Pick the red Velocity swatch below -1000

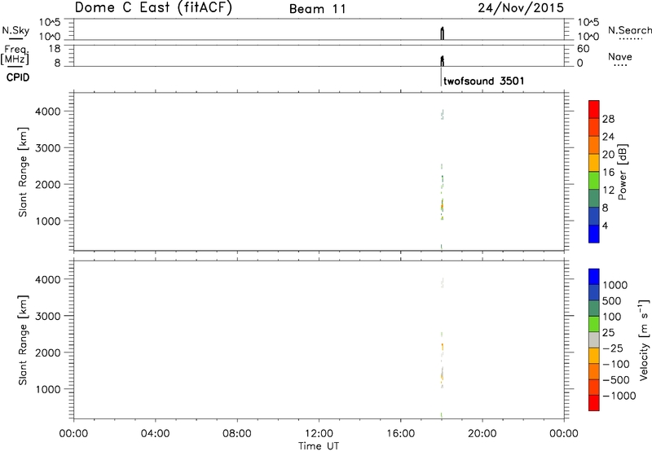(594, 403)
